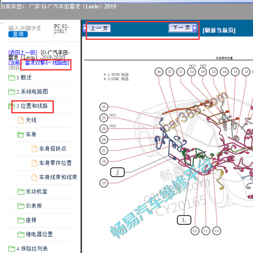Click the open folder icon beside 3.位置和线路
Viewport: 253px width, 253px height.
click(12, 106)
